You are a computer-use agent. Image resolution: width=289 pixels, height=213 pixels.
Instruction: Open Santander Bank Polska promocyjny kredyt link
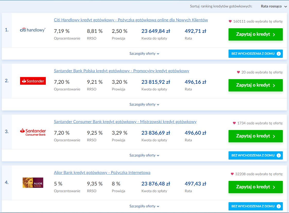click(x=121, y=71)
